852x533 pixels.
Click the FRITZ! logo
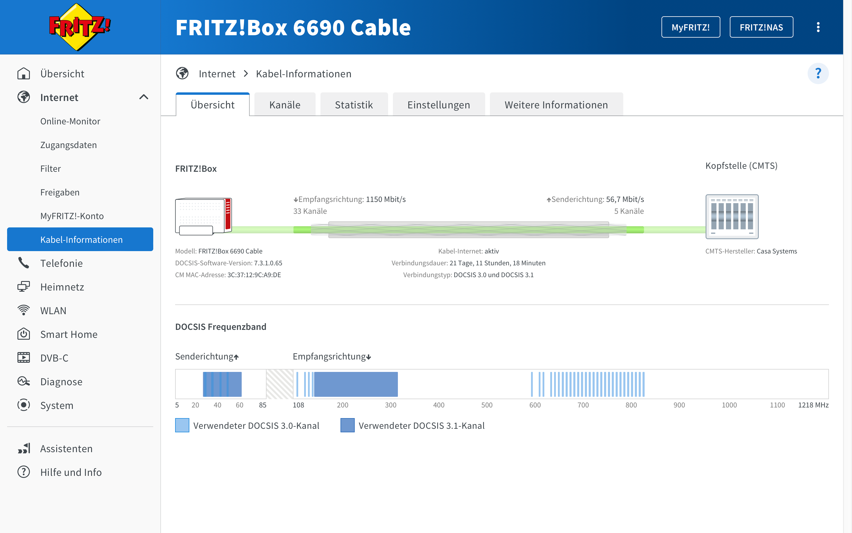(80, 27)
